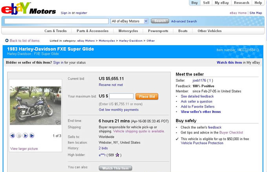Click the stop slideshow icon

19,135
